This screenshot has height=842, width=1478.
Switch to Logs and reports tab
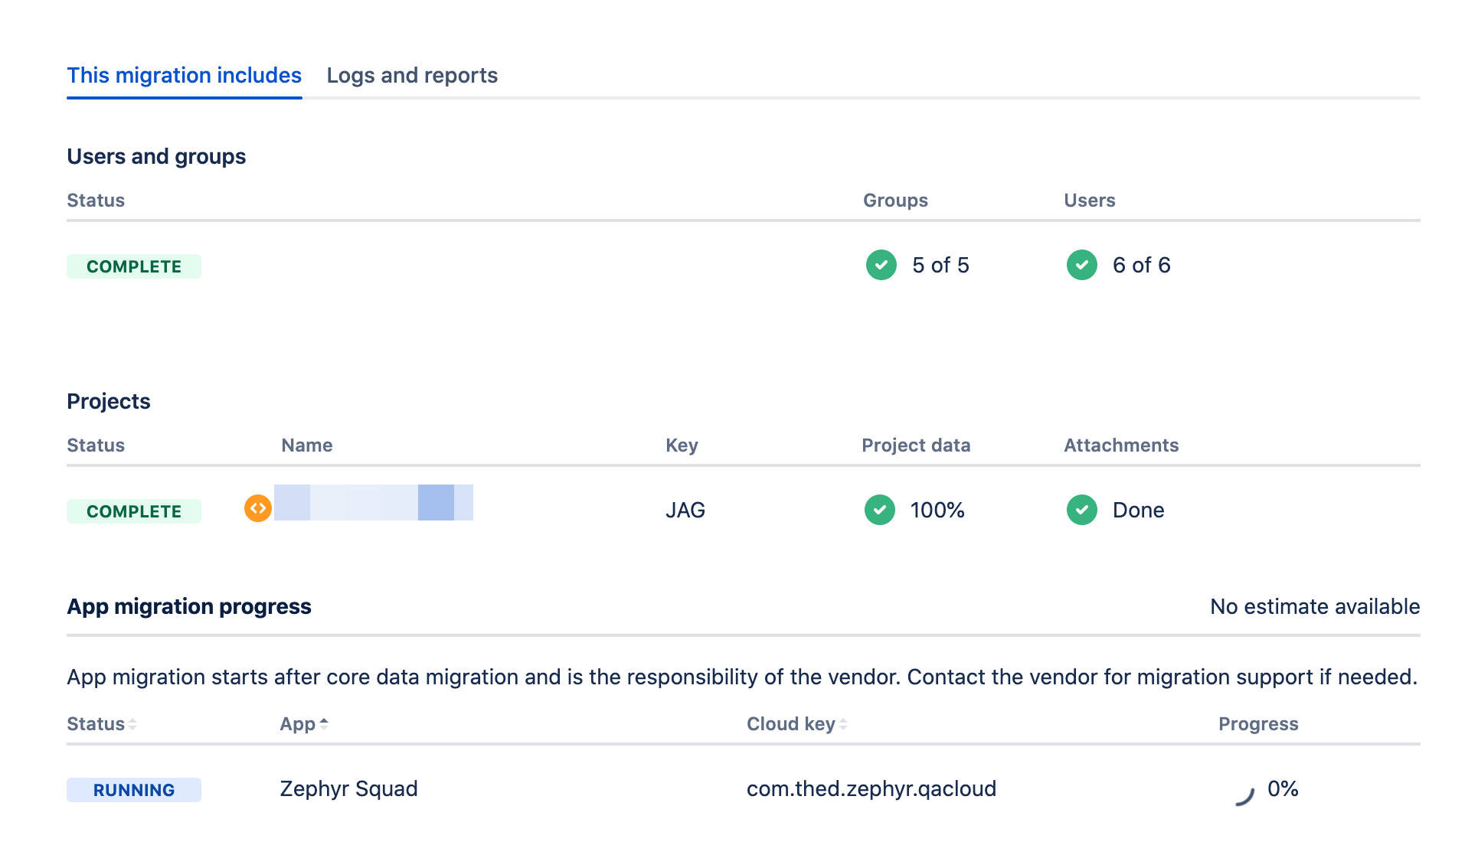[412, 75]
